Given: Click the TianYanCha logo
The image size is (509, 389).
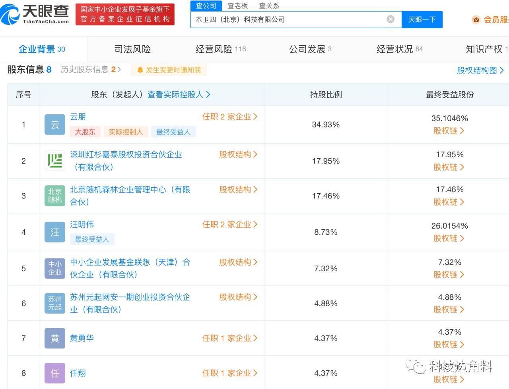Looking at the screenshot, I should pyautogui.click(x=35, y=14).
